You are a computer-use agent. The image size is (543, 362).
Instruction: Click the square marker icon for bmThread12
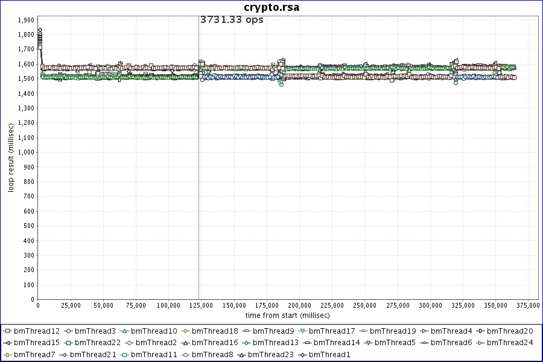click(7, 331)
